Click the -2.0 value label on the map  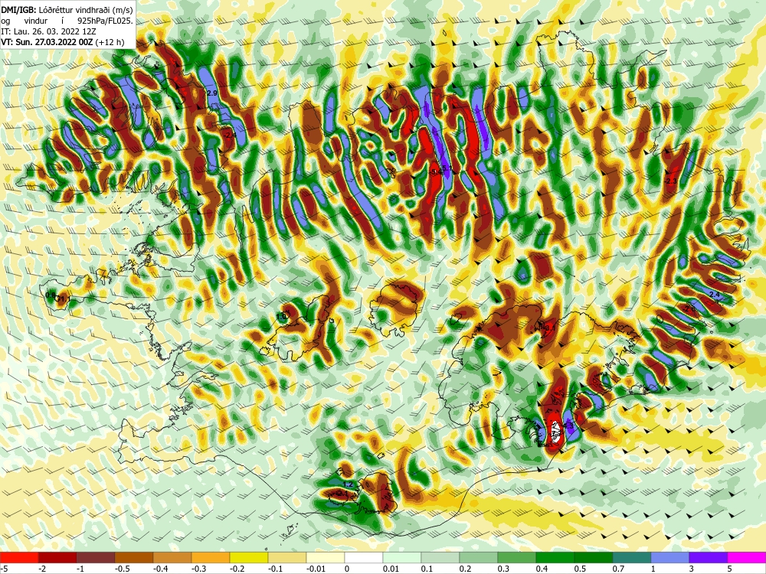coord(689,309)
